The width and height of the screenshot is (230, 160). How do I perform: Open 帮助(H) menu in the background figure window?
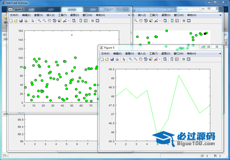[192, 15]
